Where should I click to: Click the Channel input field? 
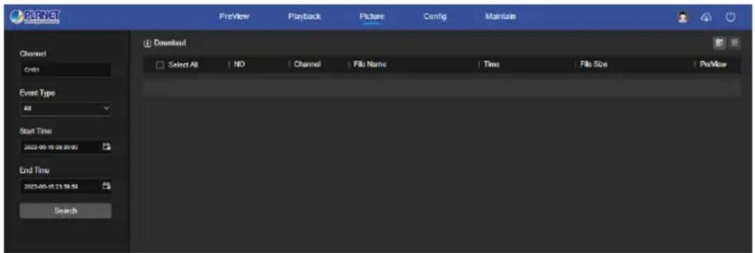65,69
